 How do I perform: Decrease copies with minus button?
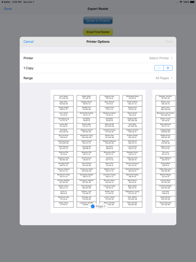click(x=159, y=68)
